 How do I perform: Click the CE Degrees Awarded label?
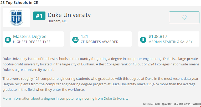pyautogui.click(x=99, y=42)
